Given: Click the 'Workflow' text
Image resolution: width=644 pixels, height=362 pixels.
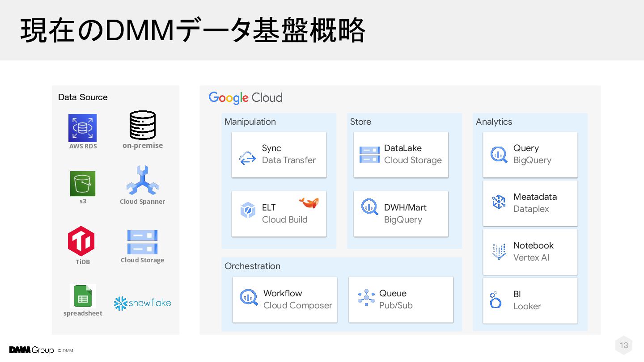Looking at the screenshot, I should click(x=283, y=293).
